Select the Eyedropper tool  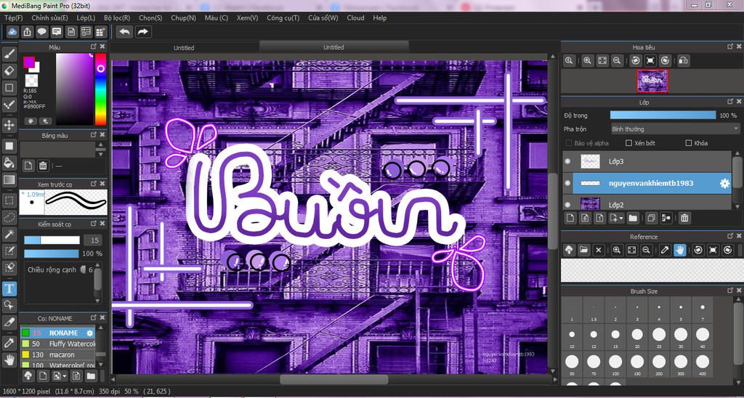pyautogui.click(x=9, y=343)
